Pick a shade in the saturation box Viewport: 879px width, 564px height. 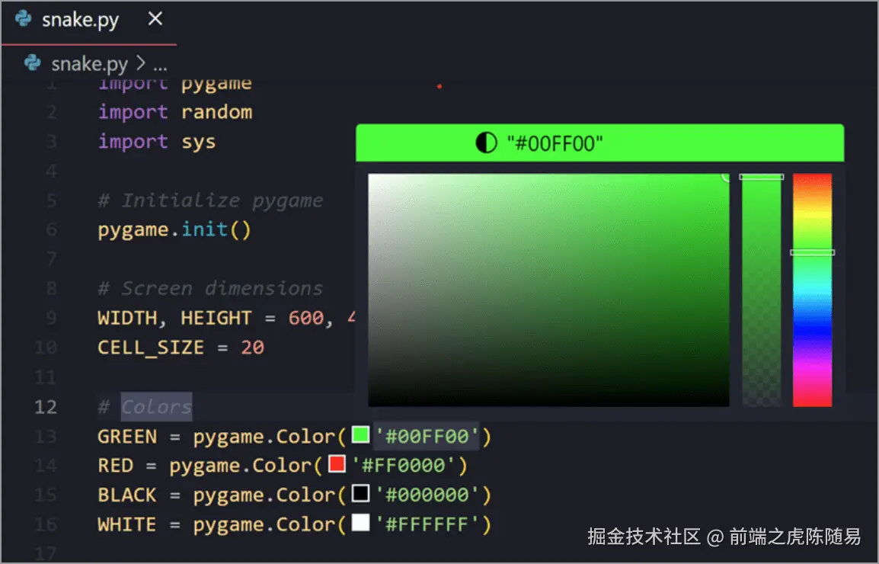pyautogui.click(x=548, y=290)
